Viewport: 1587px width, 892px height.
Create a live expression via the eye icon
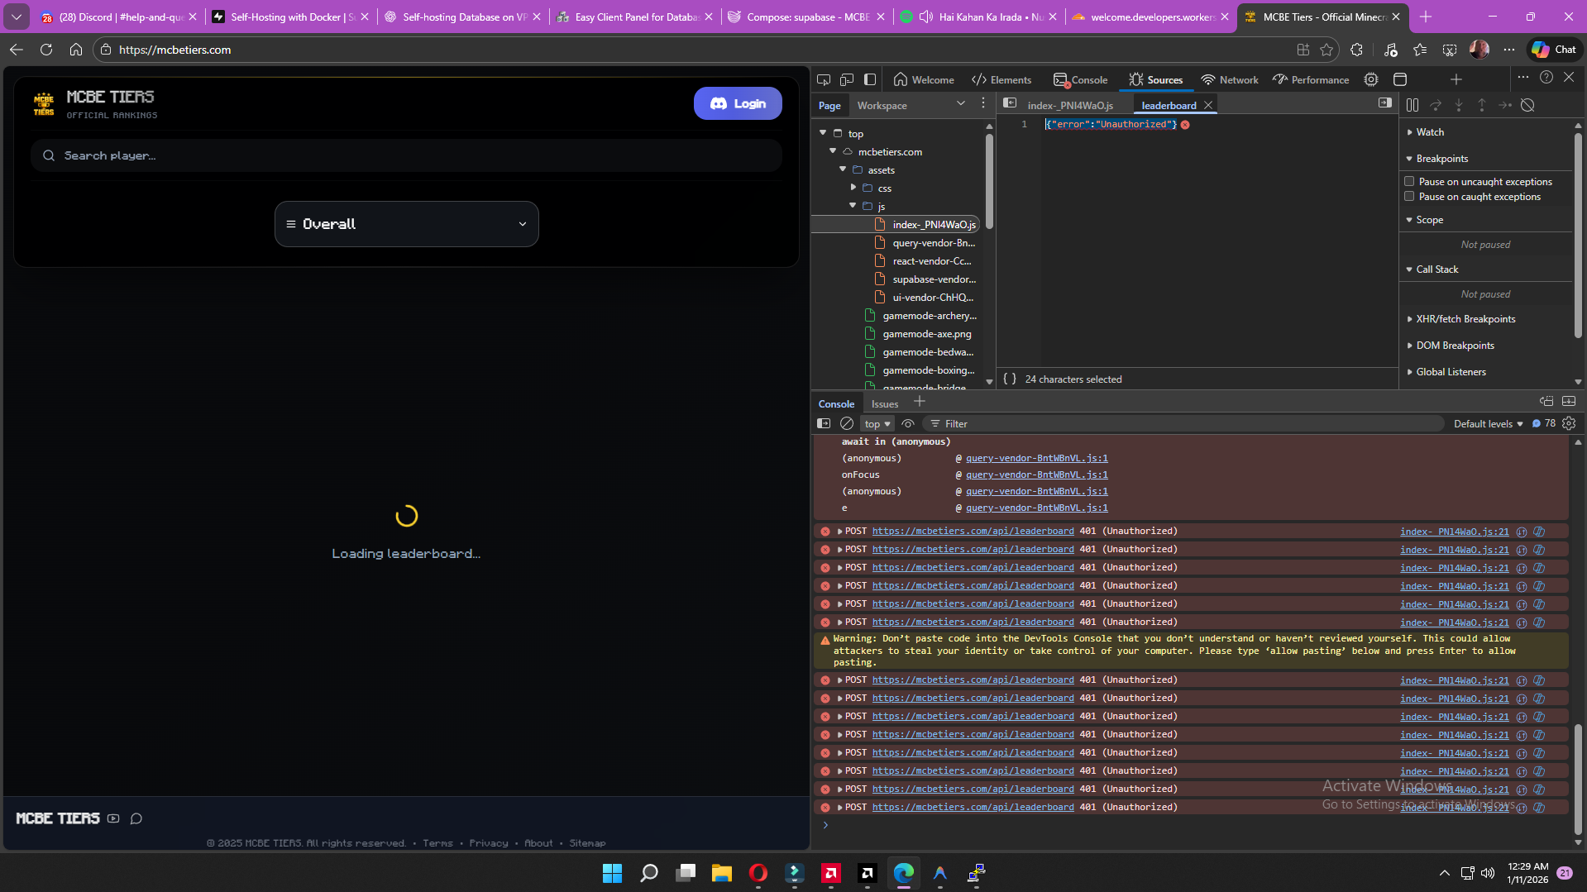point(907,423)
